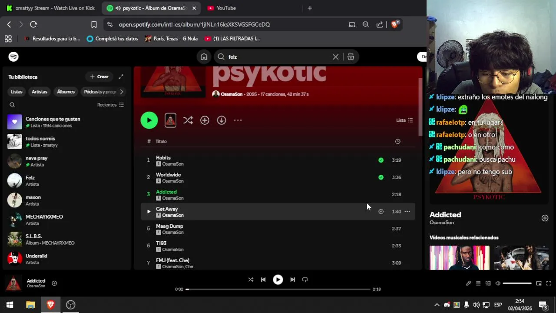The width and height of the screenshot is (556, 313).
Task: Enable shuffle for the album
Action: click(188, 120)
